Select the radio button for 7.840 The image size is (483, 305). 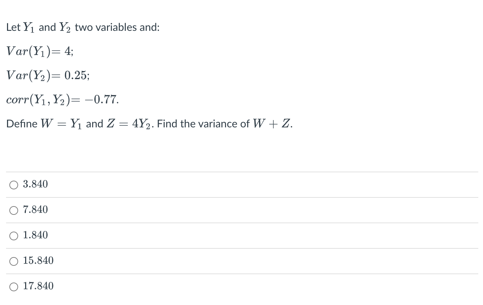pos(13,210)
